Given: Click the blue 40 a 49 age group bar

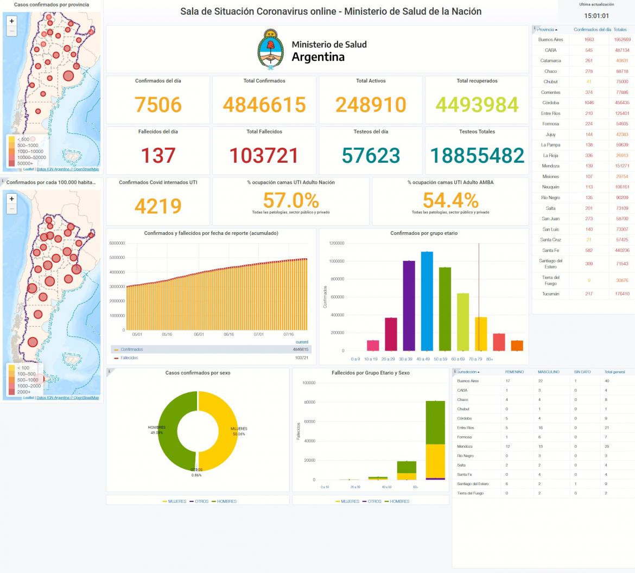Looking at the screenshot, I should click(x=427, y=301).
